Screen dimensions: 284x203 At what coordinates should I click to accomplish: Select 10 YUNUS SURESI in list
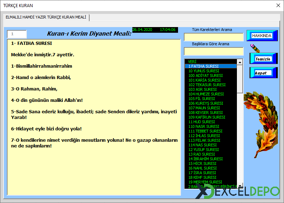[x=211, y=71]
